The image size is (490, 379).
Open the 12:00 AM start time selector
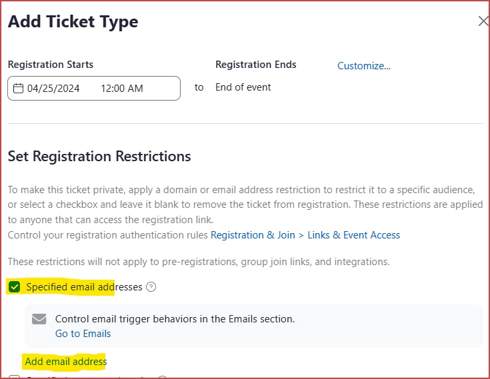coord(122,89)
